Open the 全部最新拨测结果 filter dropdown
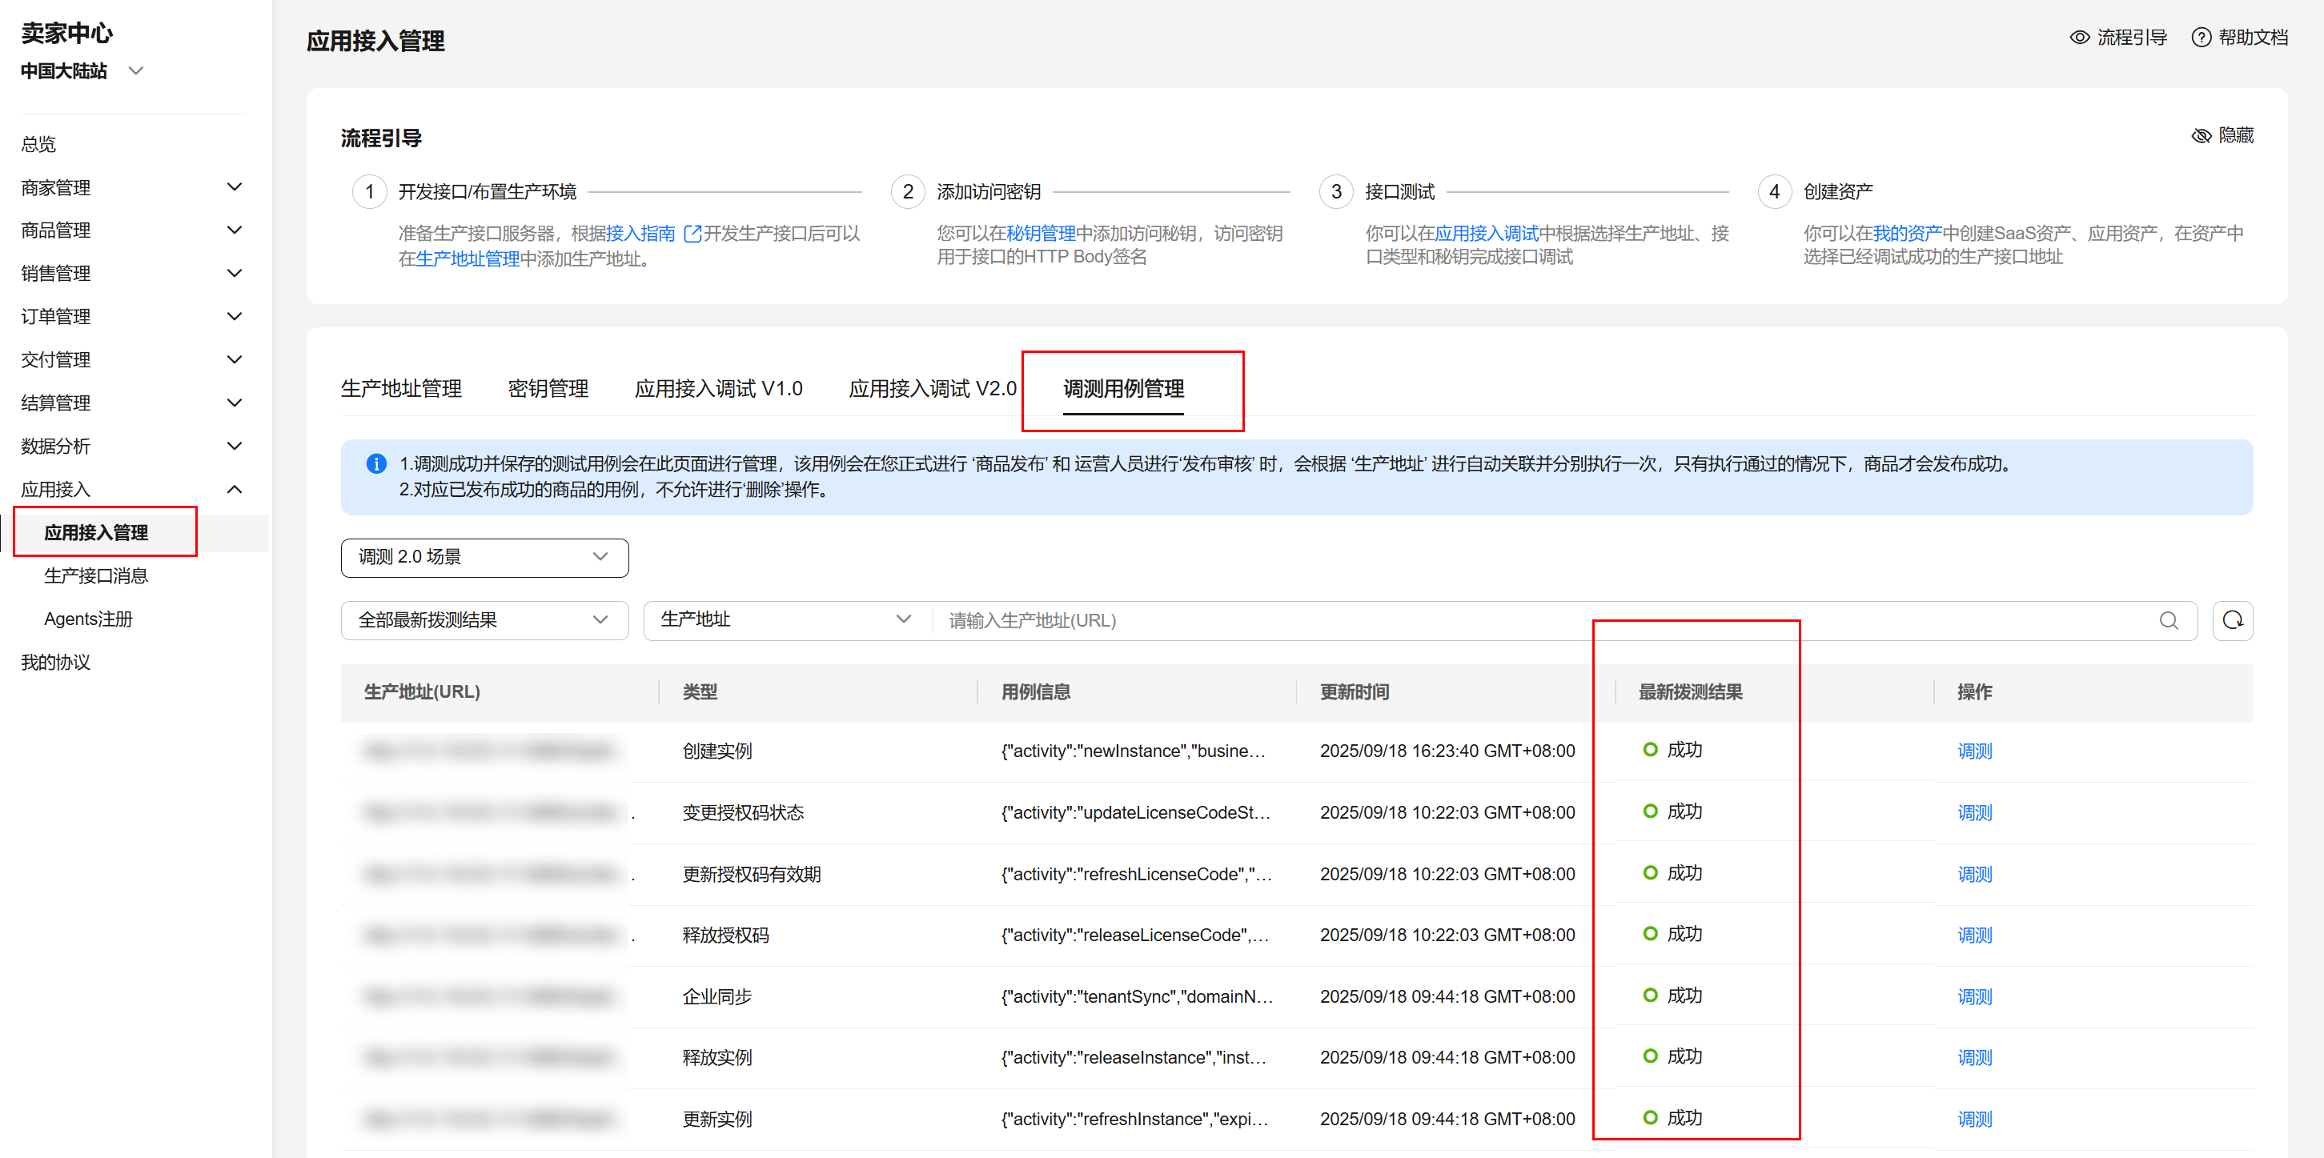This screenshot has width=2324, height=1158. [484, 620]
